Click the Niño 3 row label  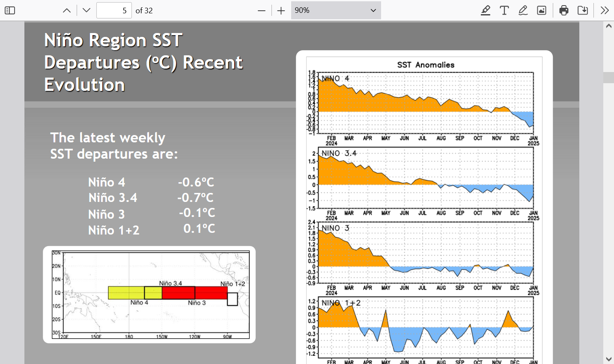106,214
